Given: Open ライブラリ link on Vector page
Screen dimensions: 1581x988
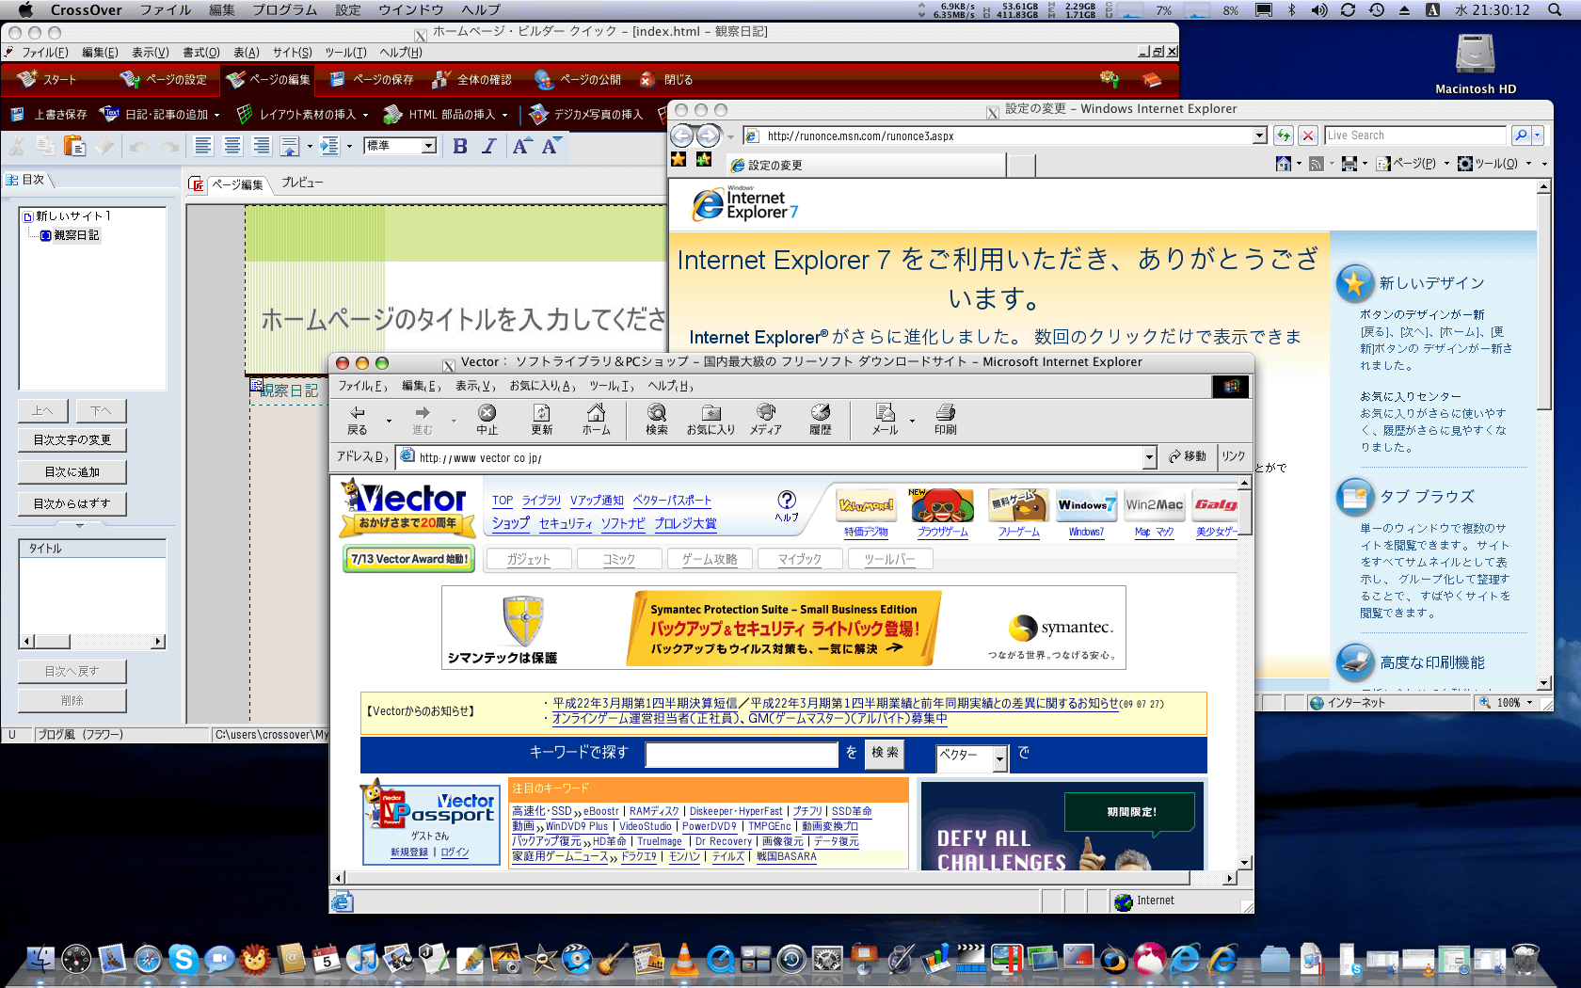Looking at the screenshot, I should pos(541,501).
